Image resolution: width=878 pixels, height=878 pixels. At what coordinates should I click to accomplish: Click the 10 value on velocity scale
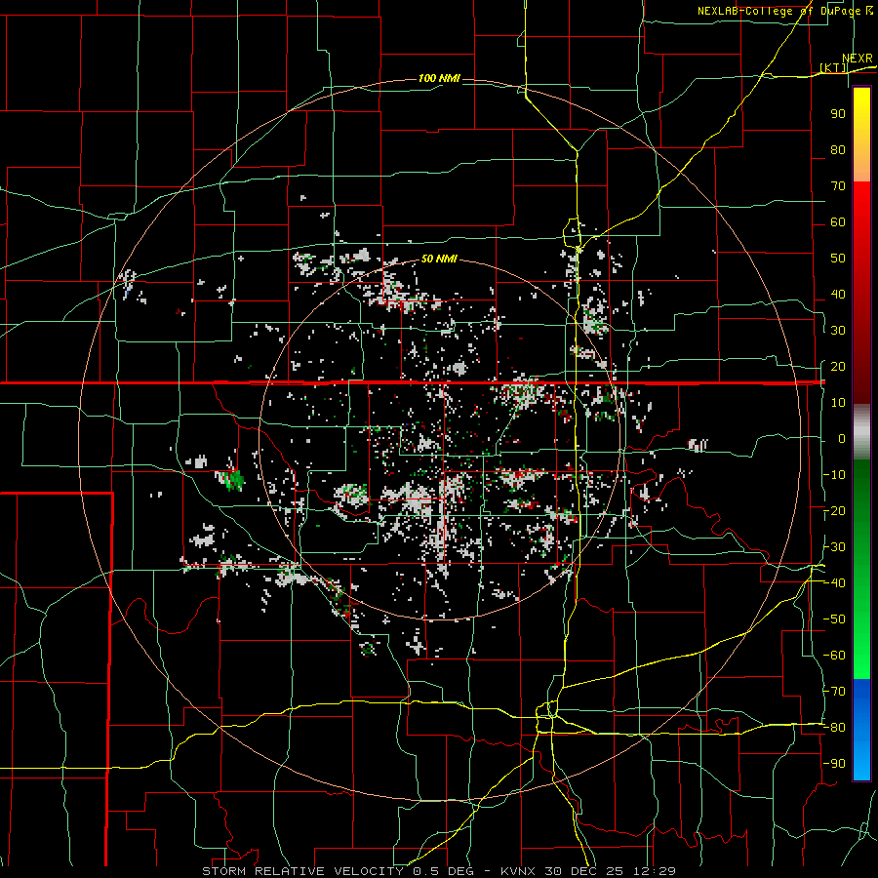click(x=838, y=403)
